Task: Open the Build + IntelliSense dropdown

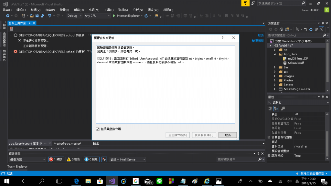Action: (127, 160)
